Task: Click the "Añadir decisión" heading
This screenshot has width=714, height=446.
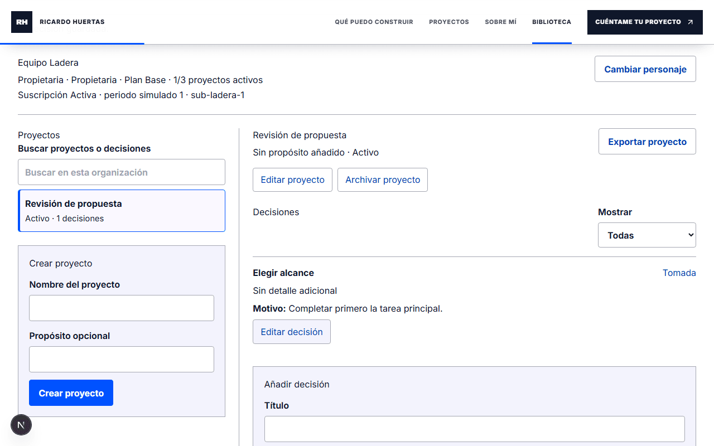Action: 297,385
